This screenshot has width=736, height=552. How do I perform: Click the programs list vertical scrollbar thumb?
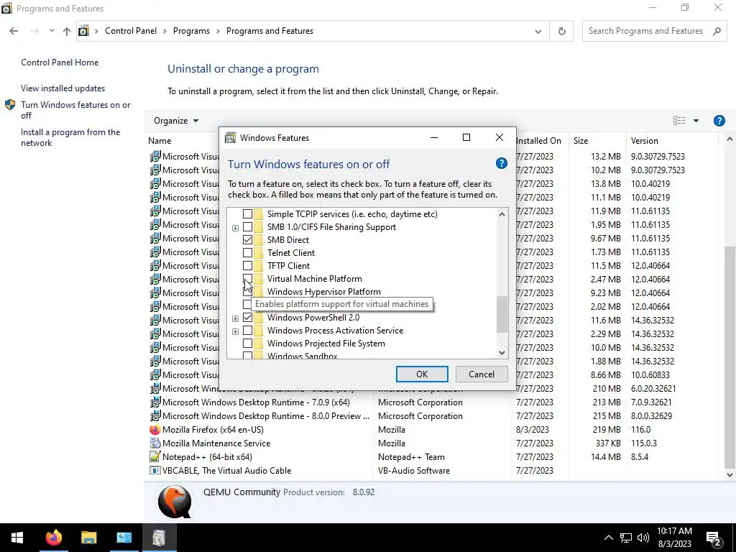(730, 356)
